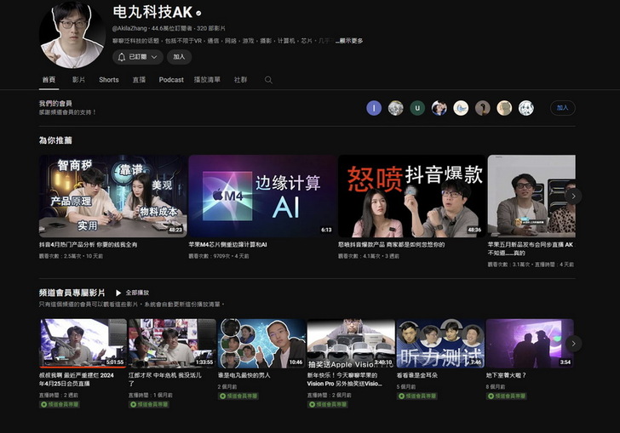Switch to the 直播 tab

(139, 80)
